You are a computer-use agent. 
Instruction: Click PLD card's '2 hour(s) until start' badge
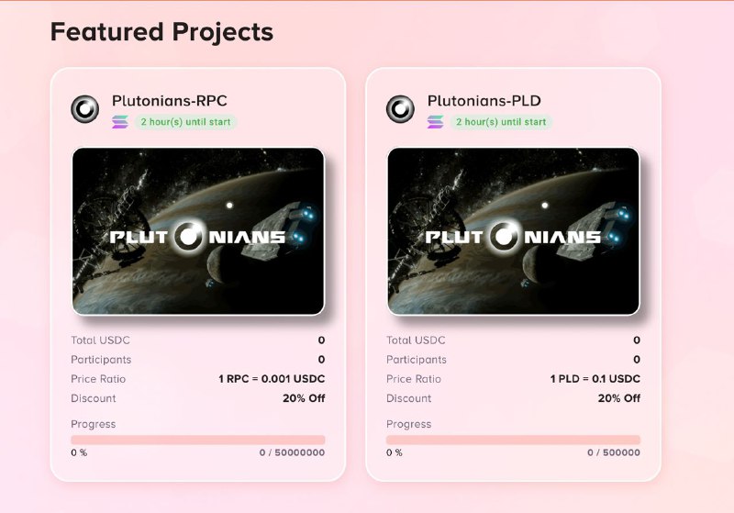point(501,122)
